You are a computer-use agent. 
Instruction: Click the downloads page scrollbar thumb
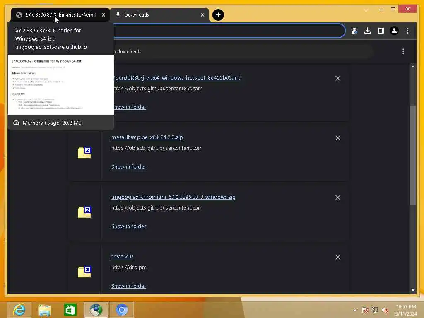click(x=413, y=156)
